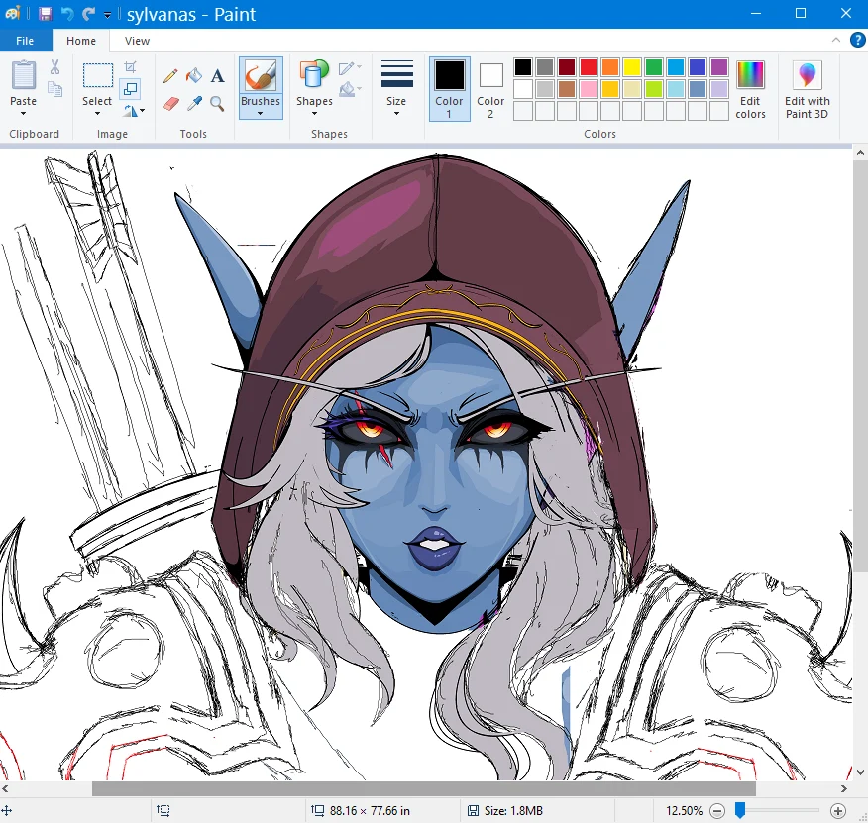868x823 pixels.
Task: Click the Crop image icon
Action: coord(129,65)
